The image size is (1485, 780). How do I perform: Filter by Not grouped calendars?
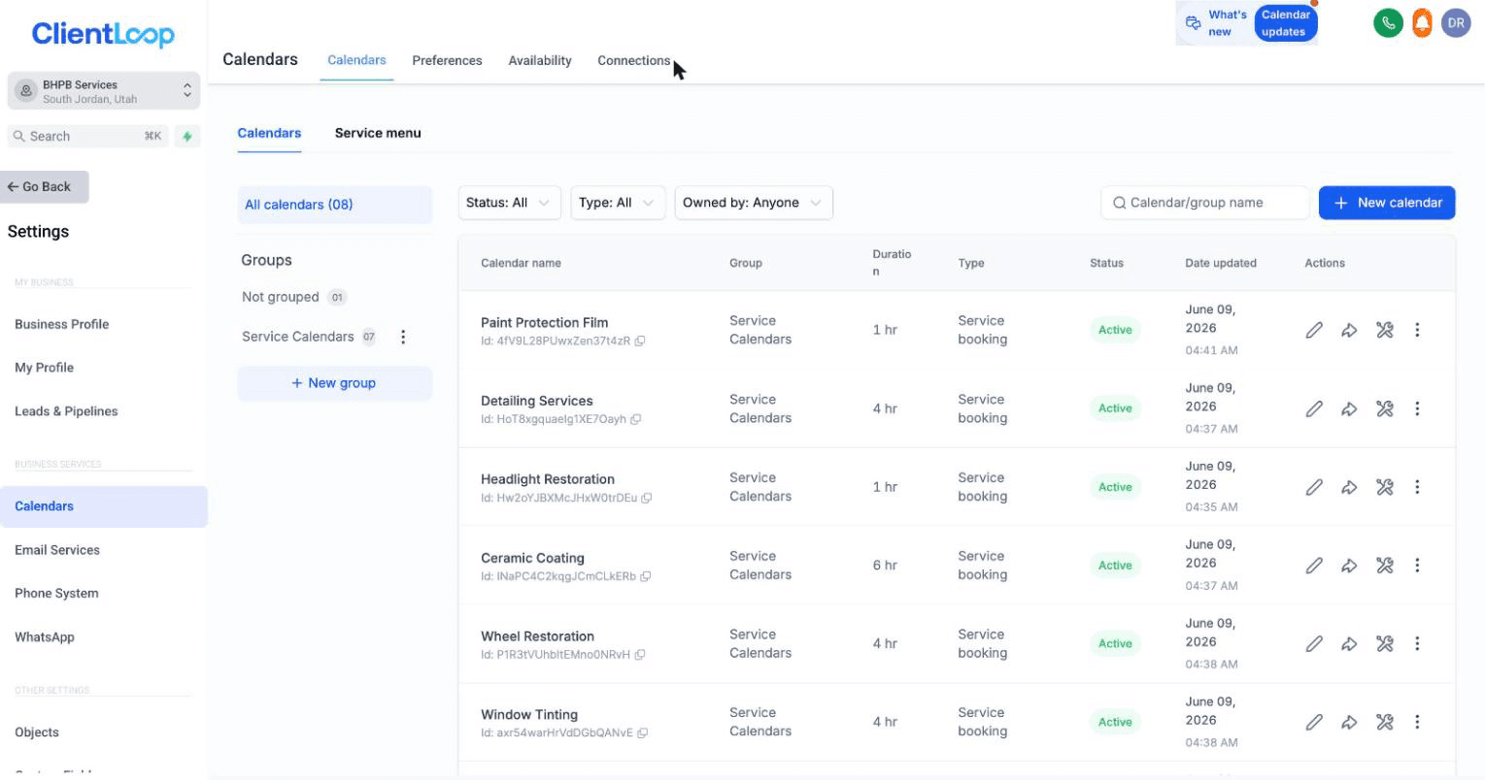coord(293,297)
